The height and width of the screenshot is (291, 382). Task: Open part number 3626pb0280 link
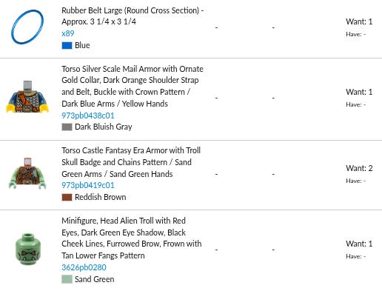(x=84, y=267)
